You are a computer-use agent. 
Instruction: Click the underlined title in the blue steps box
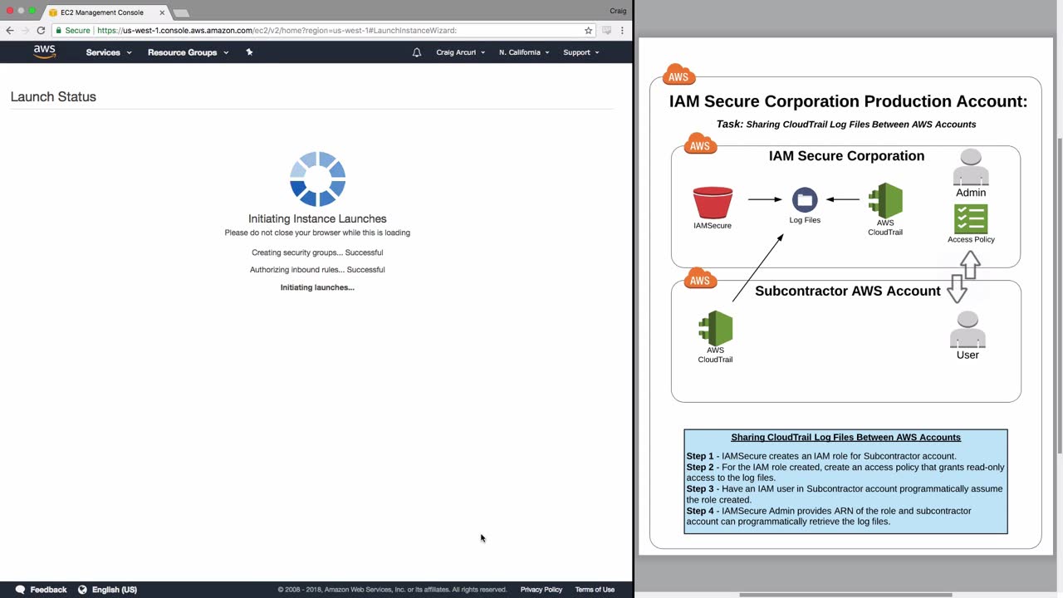[x=845, y=438]
